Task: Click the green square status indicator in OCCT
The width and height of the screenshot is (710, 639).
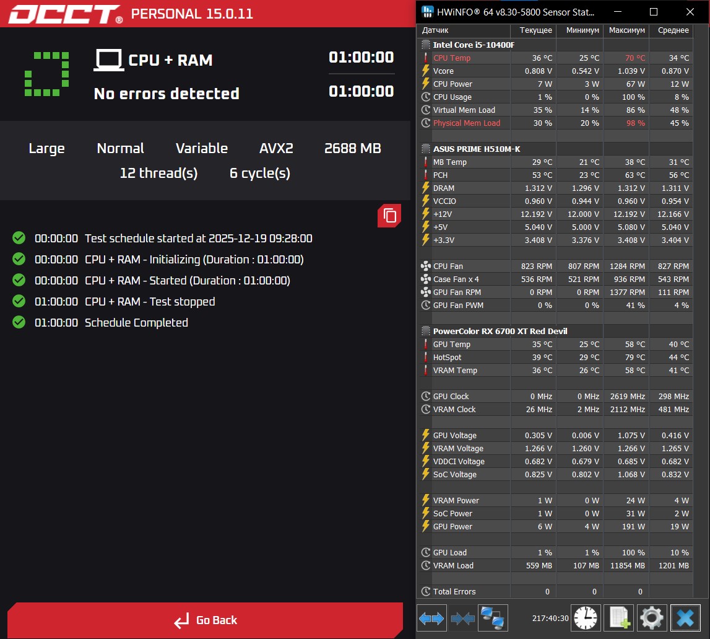Action: click(46, 74)
